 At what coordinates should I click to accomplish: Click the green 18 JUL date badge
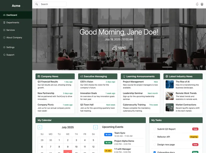(x=108, y=143)
